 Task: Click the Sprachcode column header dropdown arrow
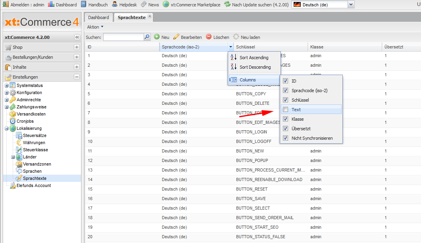tap(231, 47)
